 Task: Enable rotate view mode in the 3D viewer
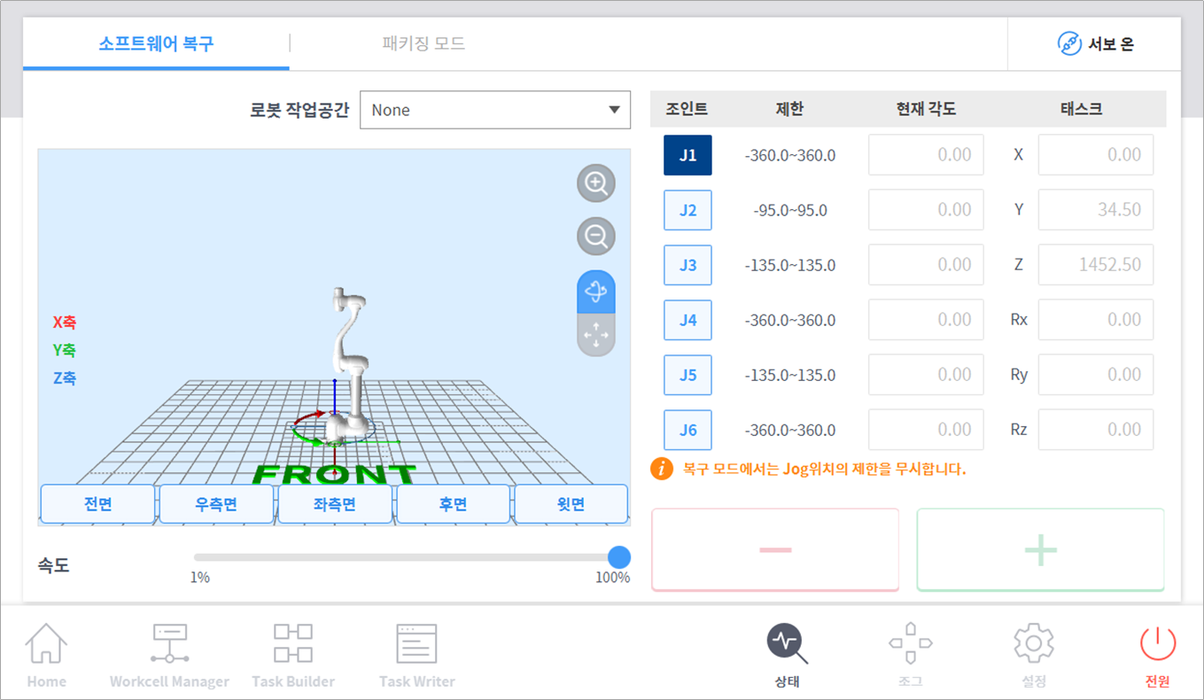(595, 292)
